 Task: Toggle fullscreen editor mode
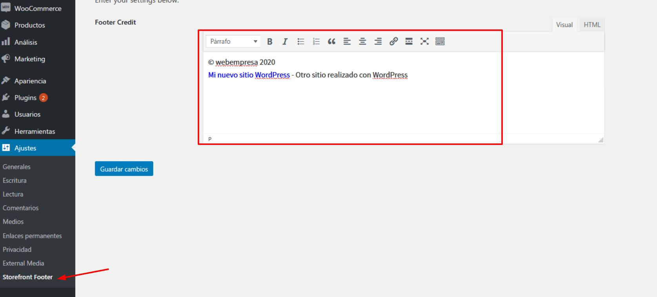[x=424, y=42]
